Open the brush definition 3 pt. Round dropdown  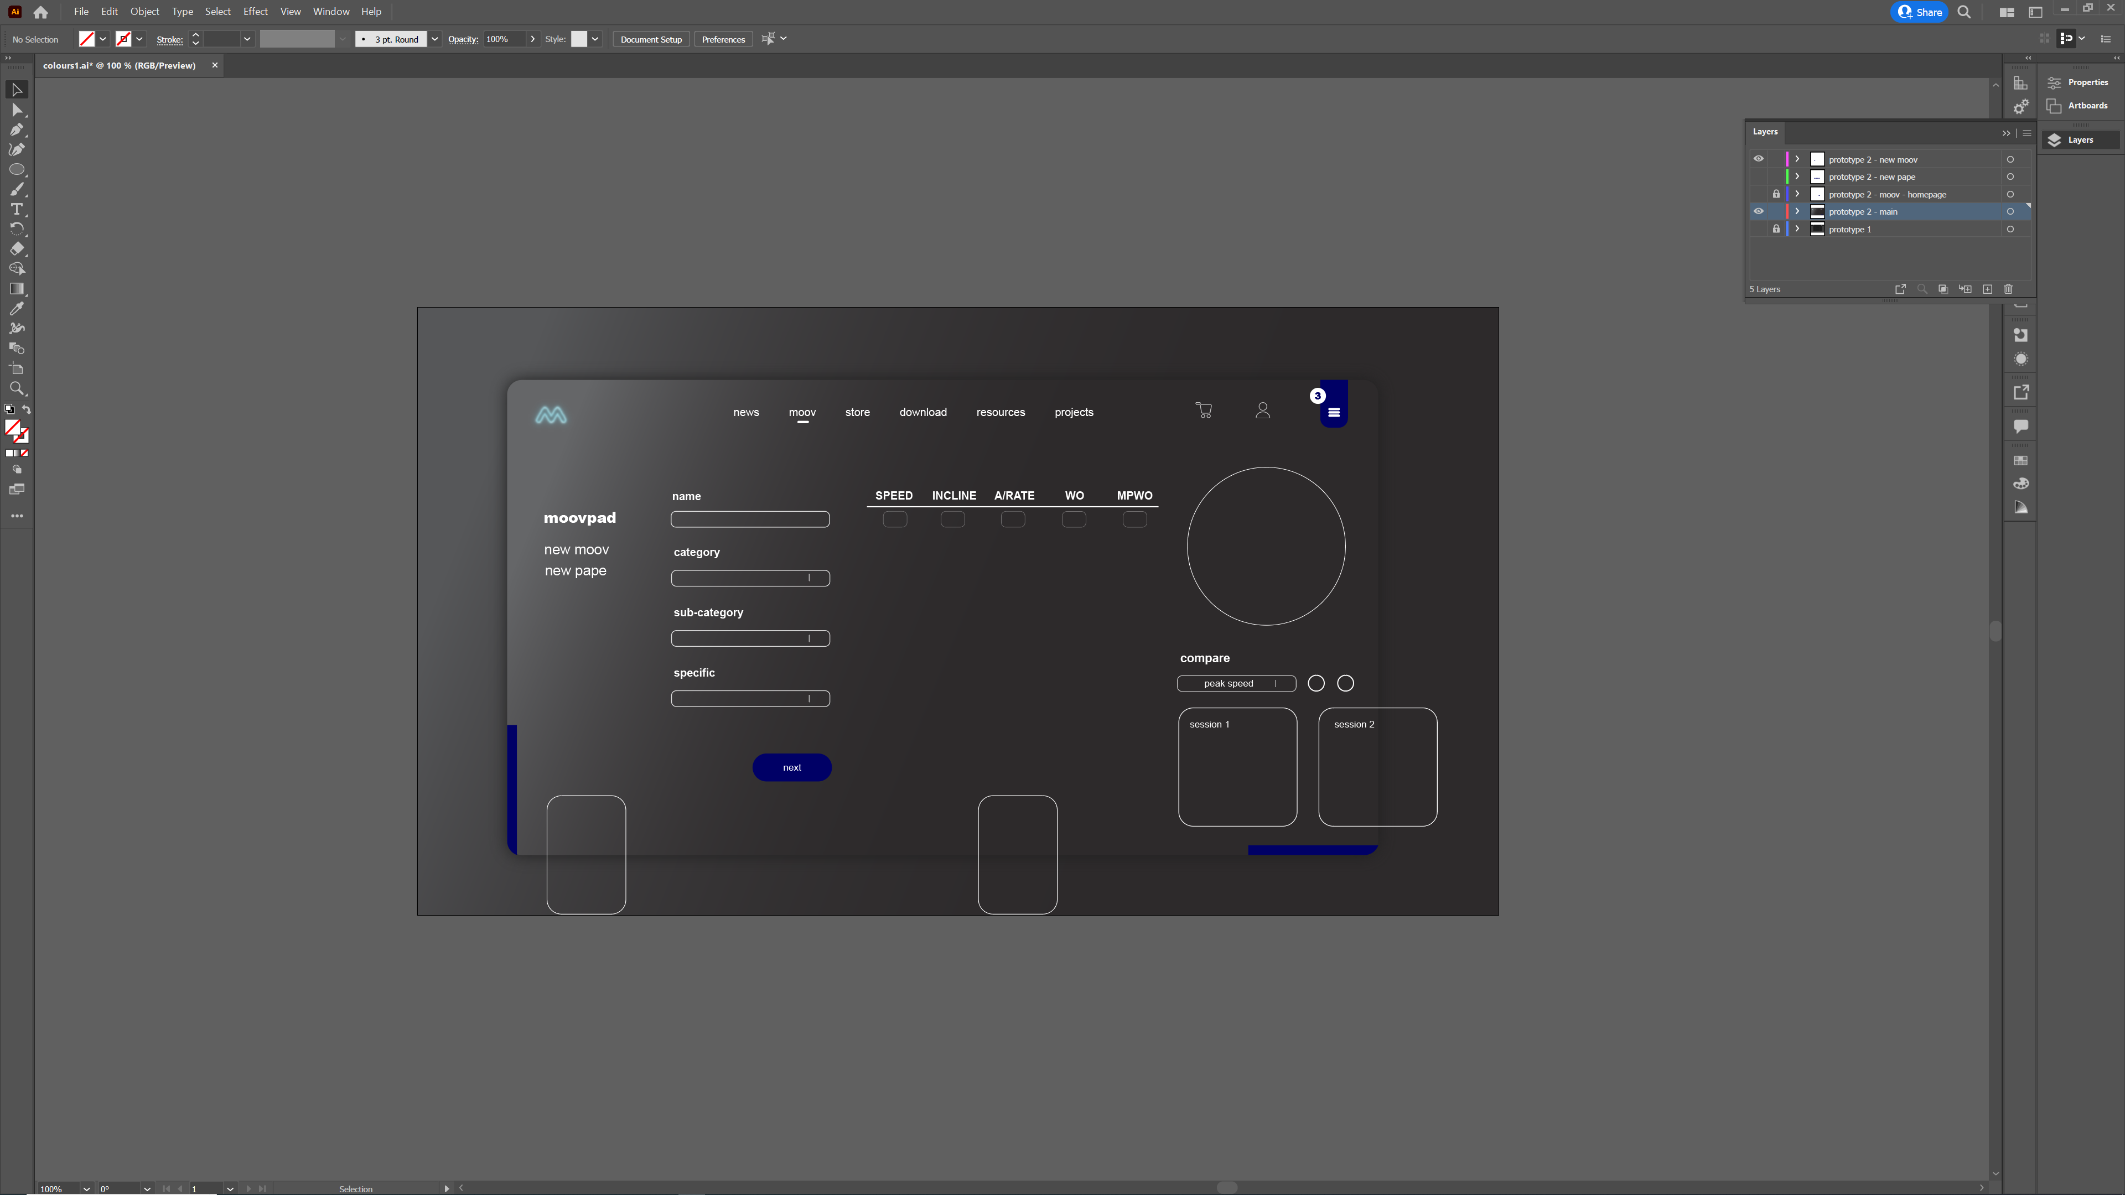(435, 40)
